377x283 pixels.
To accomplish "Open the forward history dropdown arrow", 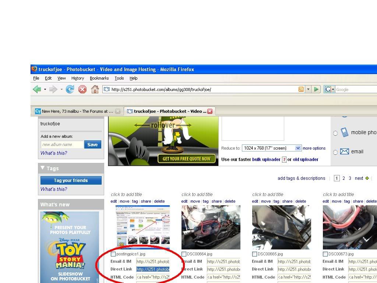I will (61, 90).
